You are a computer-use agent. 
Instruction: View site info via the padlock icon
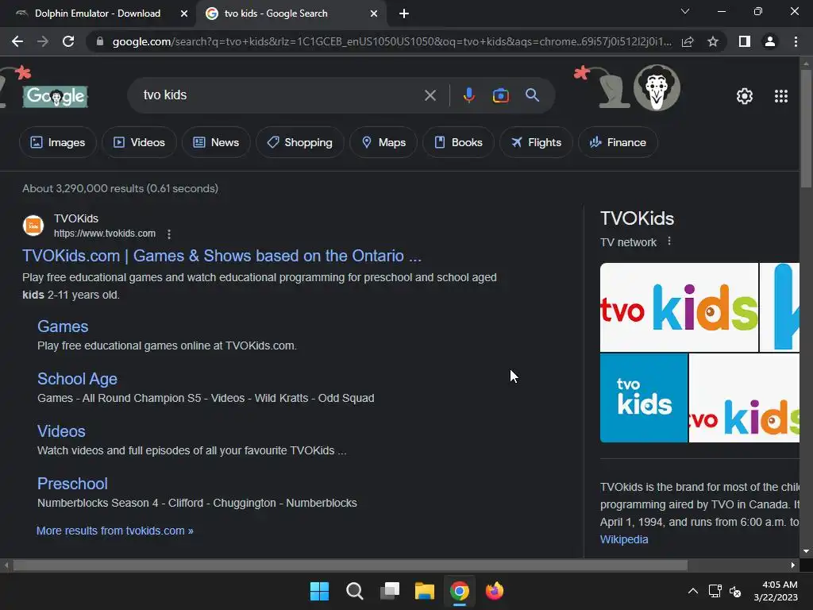(100, 41)
